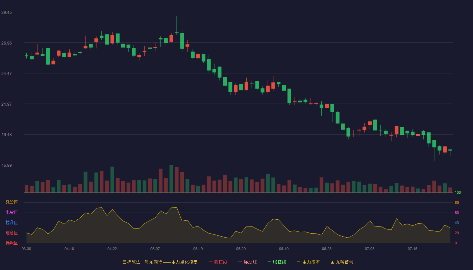Click the 16.99 price axis label
Image resolution: width=473 pixels, height=270 pixels.
pyautogui.click(x=6, y=165)
